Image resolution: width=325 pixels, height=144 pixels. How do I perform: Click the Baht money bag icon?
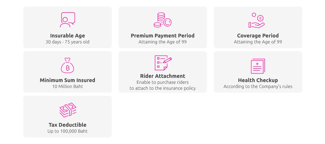(x=67, y=65)
